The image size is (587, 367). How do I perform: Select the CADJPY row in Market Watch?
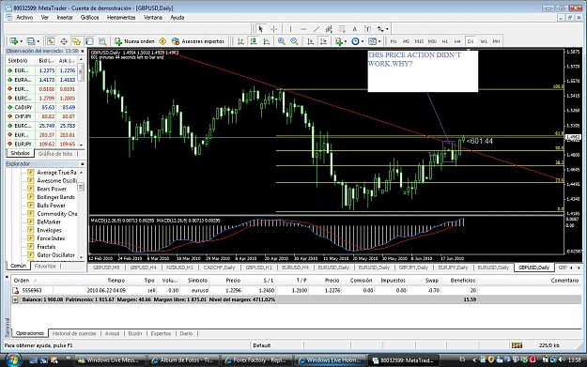click(x=42, y=107)
